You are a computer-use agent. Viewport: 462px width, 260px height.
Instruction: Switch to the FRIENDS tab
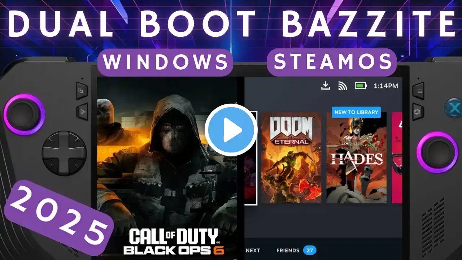(288, 250)
